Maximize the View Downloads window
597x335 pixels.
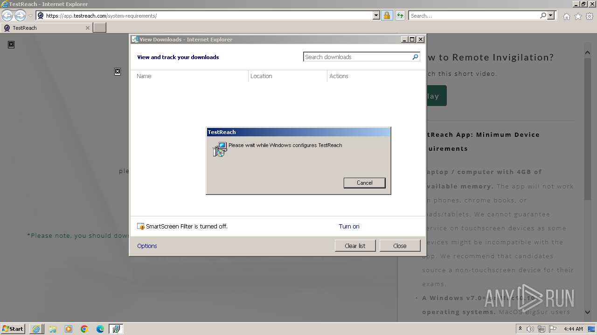pos(412,40)
